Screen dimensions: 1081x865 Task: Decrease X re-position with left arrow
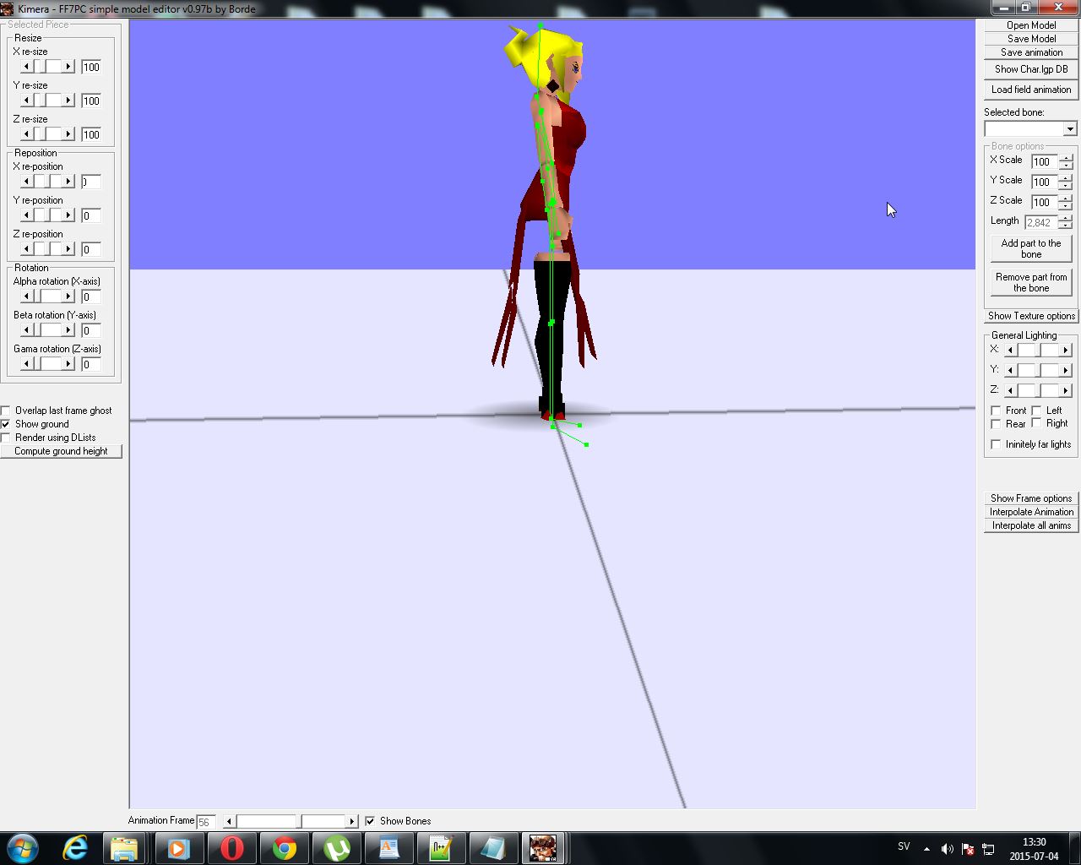(x=26, y=182)
